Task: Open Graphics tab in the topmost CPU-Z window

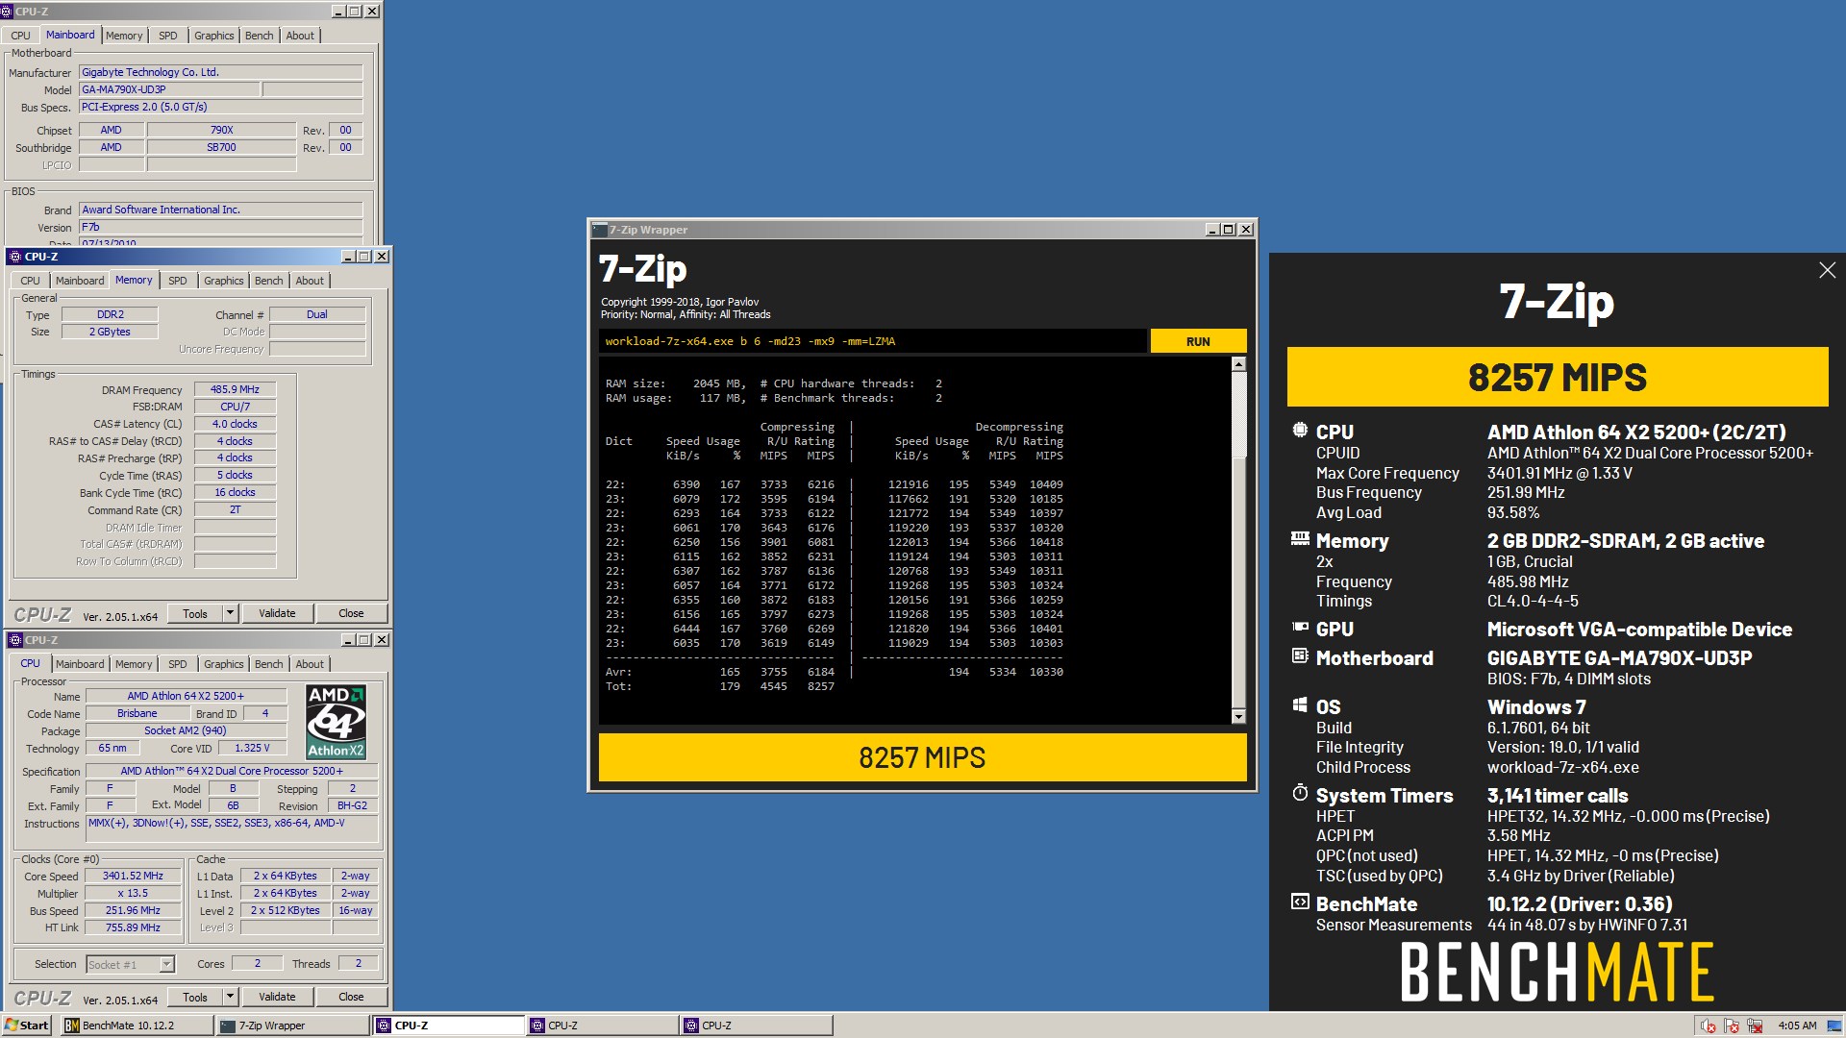Action: (x=213, y=36)
